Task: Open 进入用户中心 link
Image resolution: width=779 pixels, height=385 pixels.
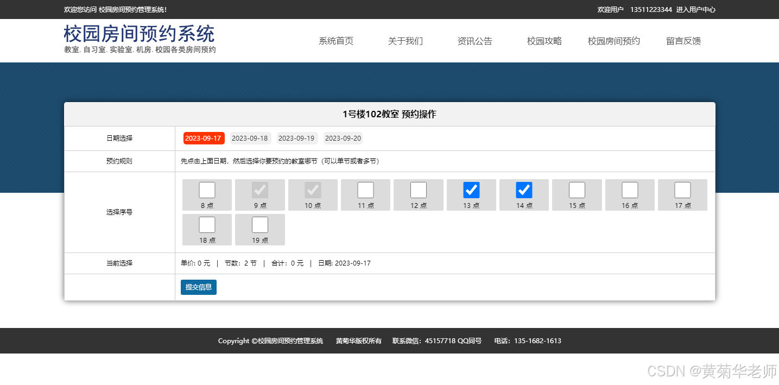Action: (696, 10)
